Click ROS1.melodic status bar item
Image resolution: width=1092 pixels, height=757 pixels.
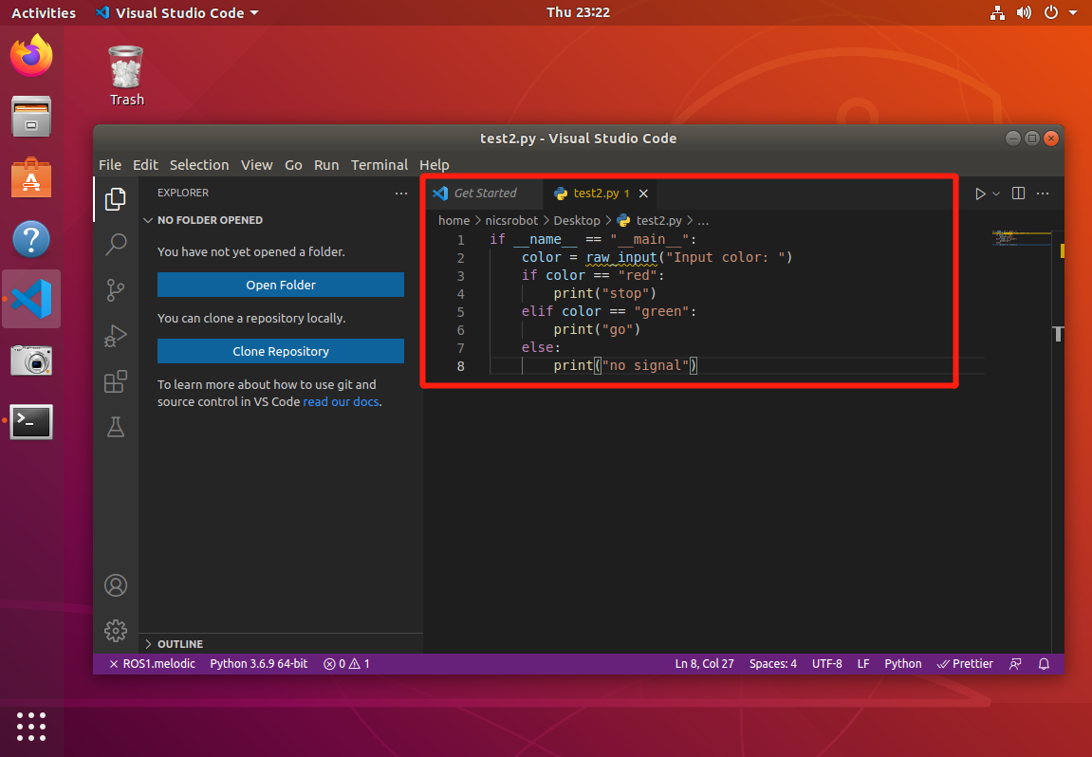pyautogui.click(x=152, y=664)
